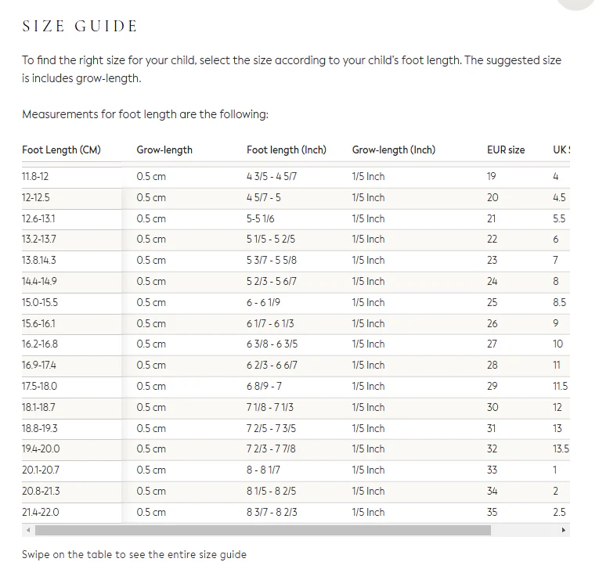Select the EUR size 35 cell
Screen dimensions: 599x562
pos(492,513)
